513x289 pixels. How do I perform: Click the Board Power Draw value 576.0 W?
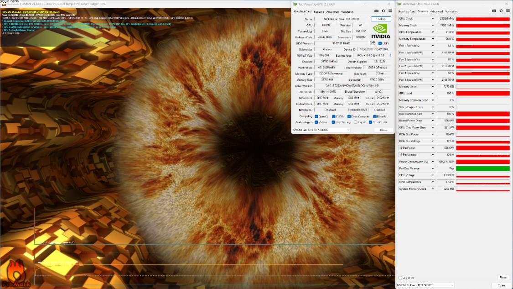click(446, 121)
